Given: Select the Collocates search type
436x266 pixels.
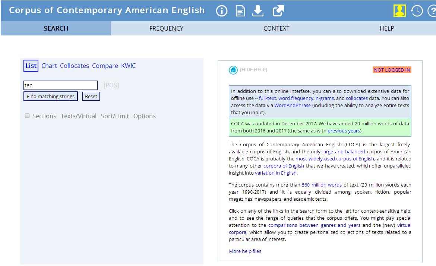Looking at the screenshot, I should [x=75, y=66].
